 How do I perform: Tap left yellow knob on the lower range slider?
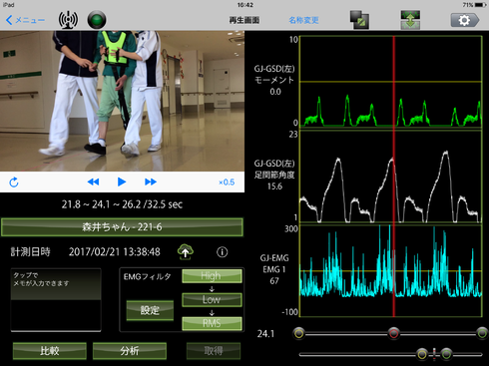point(422,354)
